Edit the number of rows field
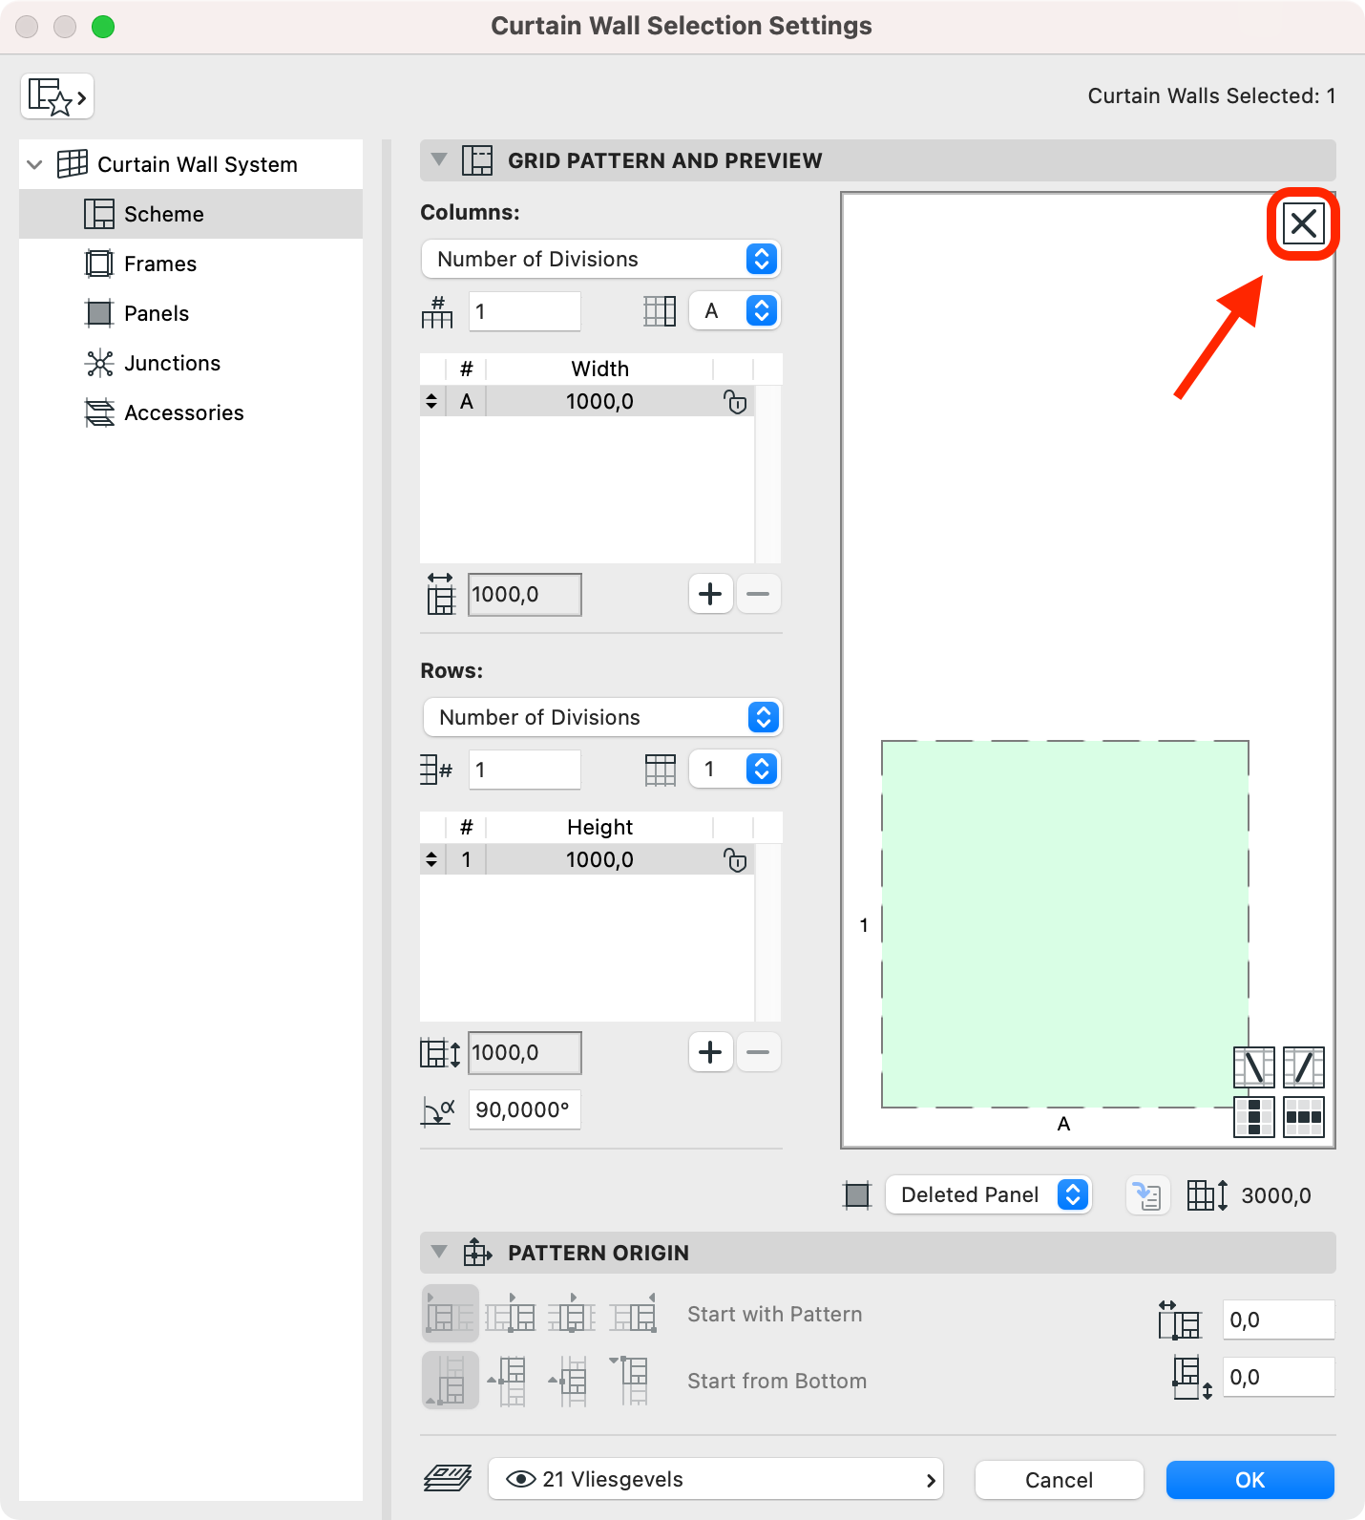The height and width of the screenshot is (1520, 1365). [524, 770]
